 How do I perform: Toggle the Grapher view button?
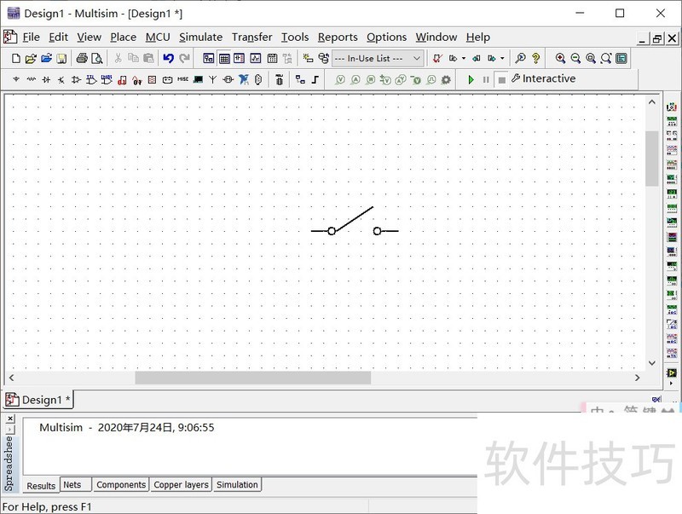click(255, 59)
